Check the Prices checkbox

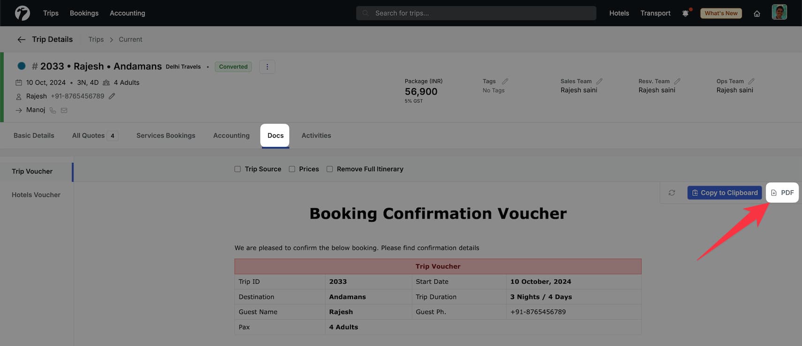point(292,169)
